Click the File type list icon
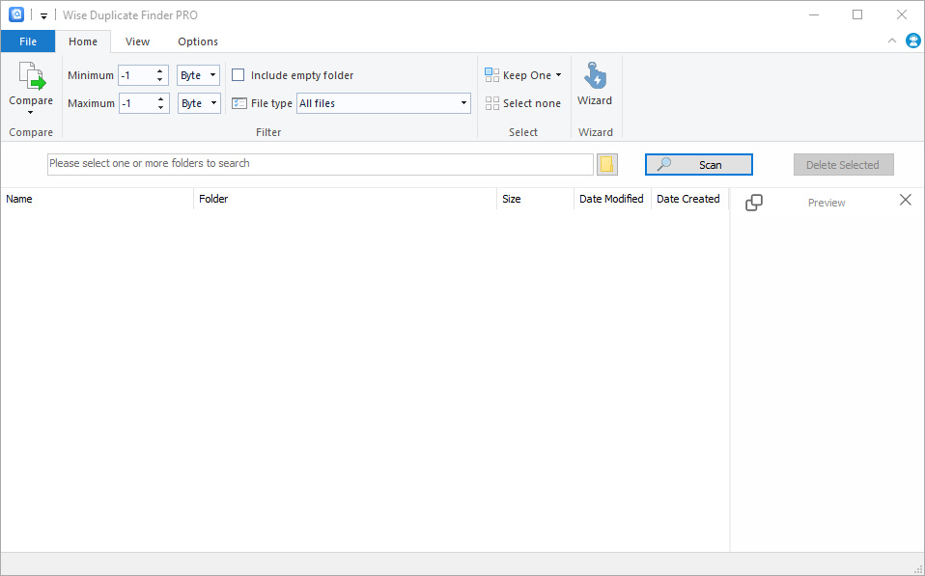Image resolution: width=925 pixels, height=576 pixels. coord(238,103)
